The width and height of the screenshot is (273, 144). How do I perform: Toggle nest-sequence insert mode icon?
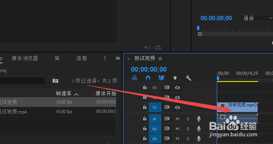tap(135, 78)
